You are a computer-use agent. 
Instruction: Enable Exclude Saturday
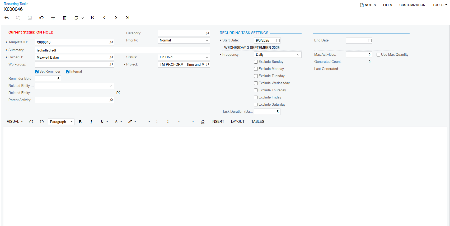(x=256, y=105)
